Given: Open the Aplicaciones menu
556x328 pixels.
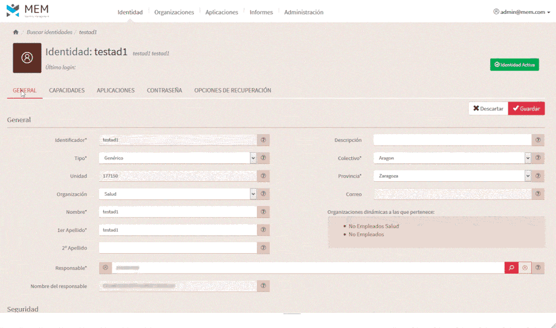Looking at the screenshot, I should [222, 12].
